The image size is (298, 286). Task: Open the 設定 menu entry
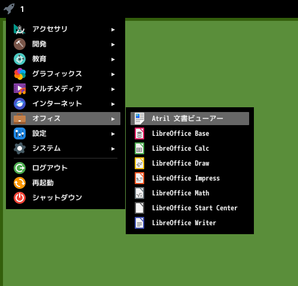66,133
